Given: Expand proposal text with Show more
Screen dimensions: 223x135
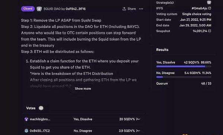Looking at the screenshot, I should (x=83, y=89).
